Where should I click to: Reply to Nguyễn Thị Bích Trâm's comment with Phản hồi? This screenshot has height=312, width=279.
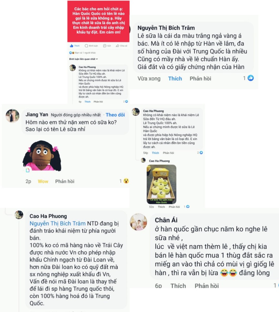[x=200, y=79]
